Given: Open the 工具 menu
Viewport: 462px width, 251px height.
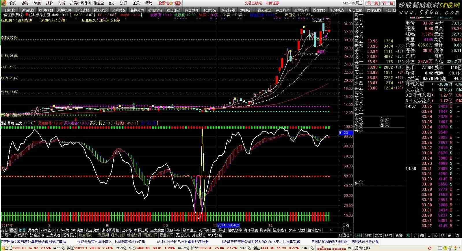Looking at the screenshot, I should (x=136, y=3).
